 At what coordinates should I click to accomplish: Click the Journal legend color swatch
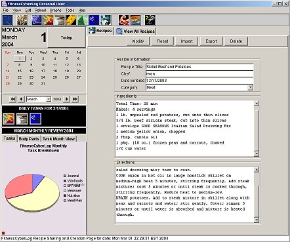[65, 176]
